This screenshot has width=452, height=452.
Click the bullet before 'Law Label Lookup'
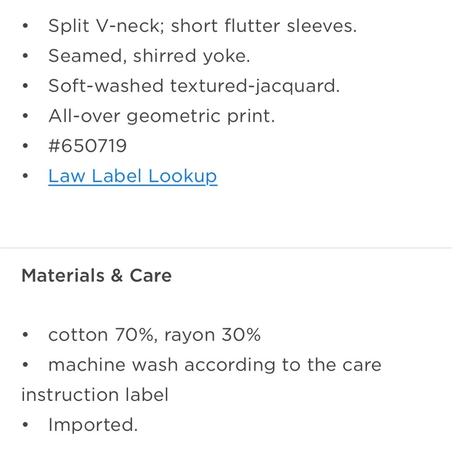(25, 176)
